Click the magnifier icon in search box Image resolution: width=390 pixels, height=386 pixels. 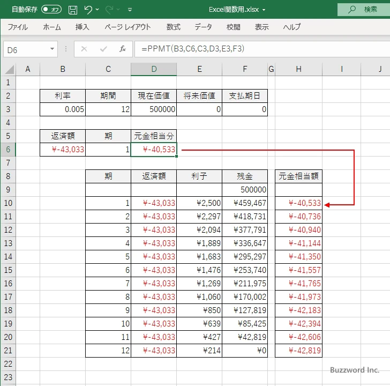(x=352, y=10)
